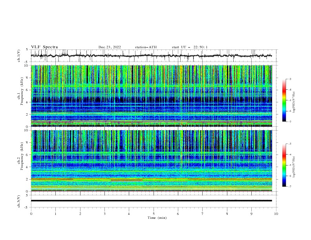Click the "Time (min)" axis label
The height and width of the screenshot is (240, 311).
[x=157, y=218]
